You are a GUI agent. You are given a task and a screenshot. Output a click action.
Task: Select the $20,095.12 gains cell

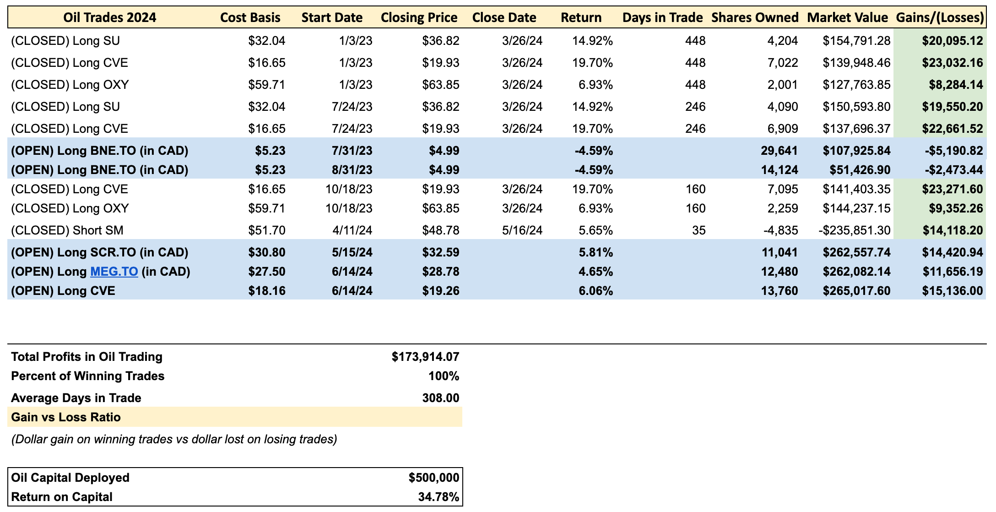(952, 41)
